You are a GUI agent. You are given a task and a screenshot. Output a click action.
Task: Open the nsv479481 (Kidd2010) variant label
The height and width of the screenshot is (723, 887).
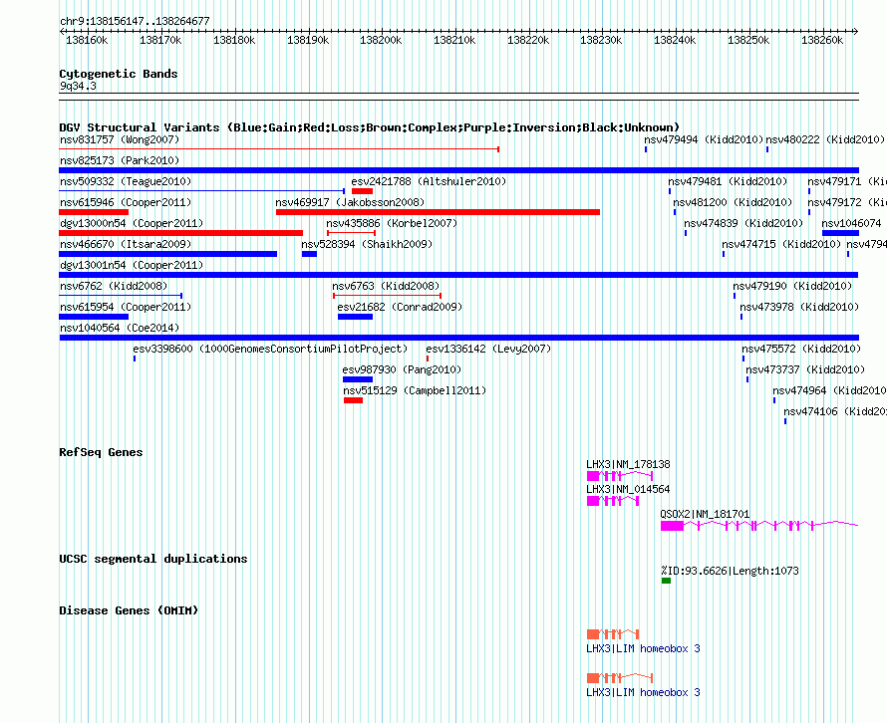728,181
